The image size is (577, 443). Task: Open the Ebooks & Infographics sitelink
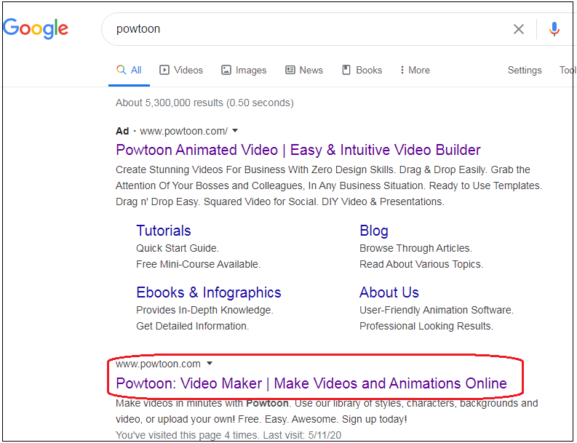pyautogui.click(x=209, y=292)
